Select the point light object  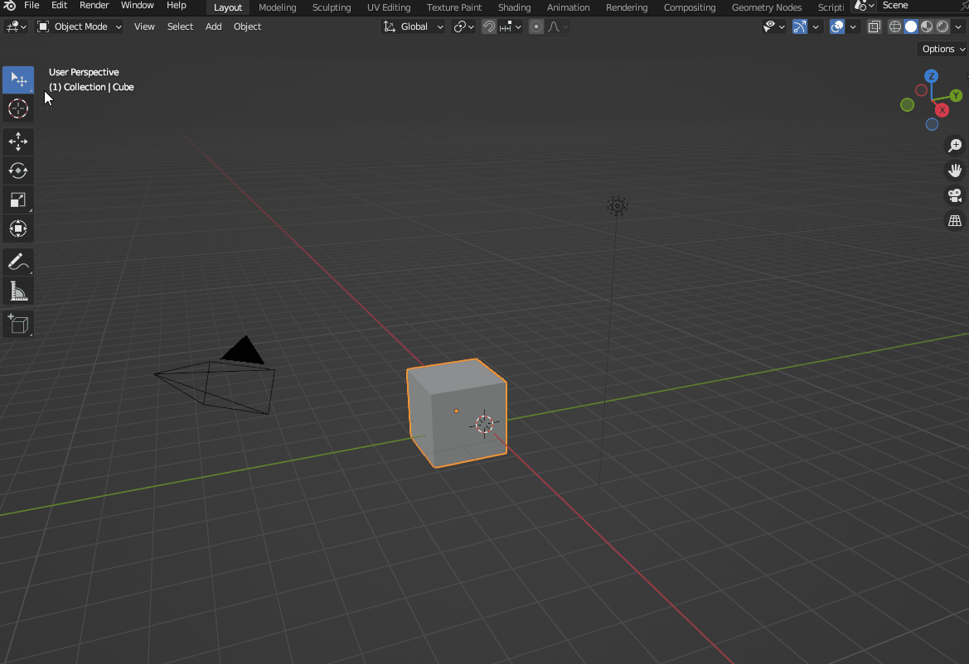point(617,205)
